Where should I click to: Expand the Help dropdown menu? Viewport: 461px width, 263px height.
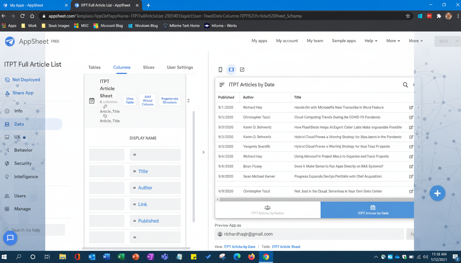click(371, 41)
